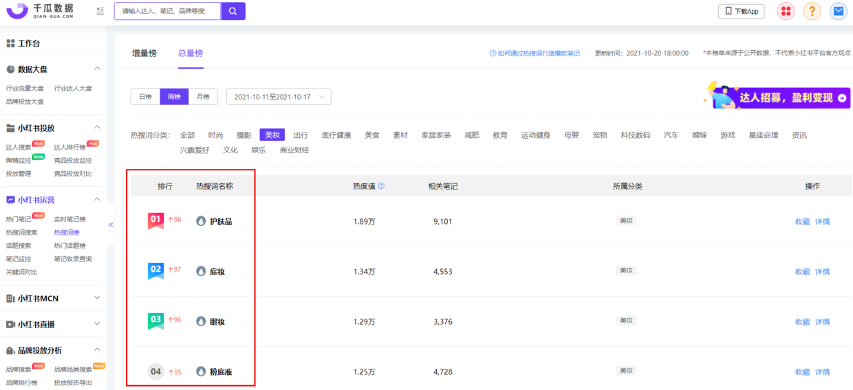Select the 月榜 ranking period
Viewport: 853px width, 390px height.
pyautogui.click(x=203, y=97)
